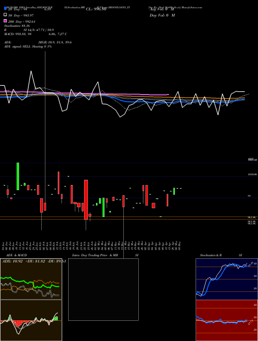Viewport: 258px width, 341px height.
Task: Open the red RSI chart panel
Action: click(227, 320)
